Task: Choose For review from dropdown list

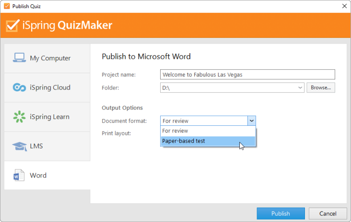Action: (x=208, y=131)
